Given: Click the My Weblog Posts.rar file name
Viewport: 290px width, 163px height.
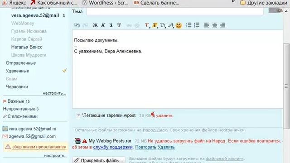Looking at the screenshot, I should tap(110, 141).
